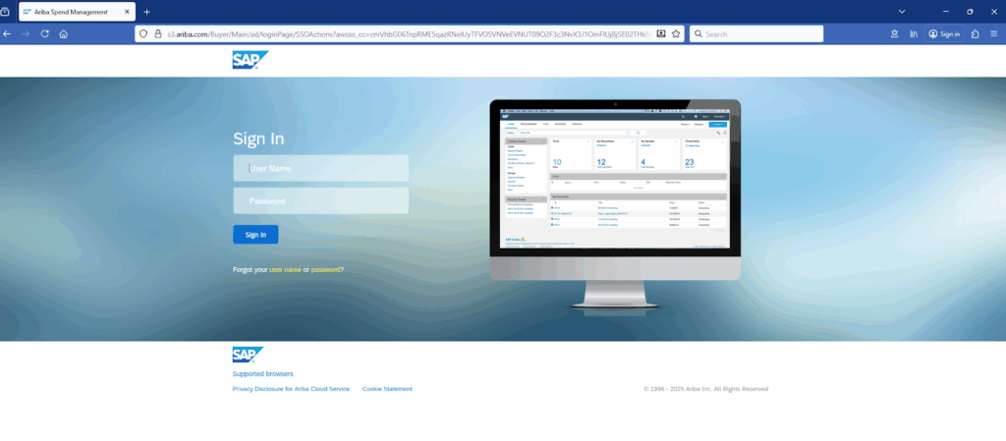Click the forgot "password" link
The height and width of the screenshot is (441, 1006).
pyautogui.click(x=326, y=269)
